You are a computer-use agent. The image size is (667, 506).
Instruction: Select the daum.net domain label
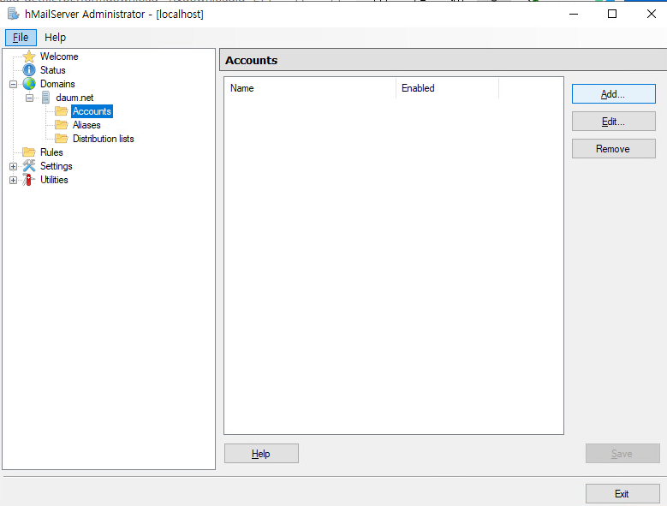(74, 98)
